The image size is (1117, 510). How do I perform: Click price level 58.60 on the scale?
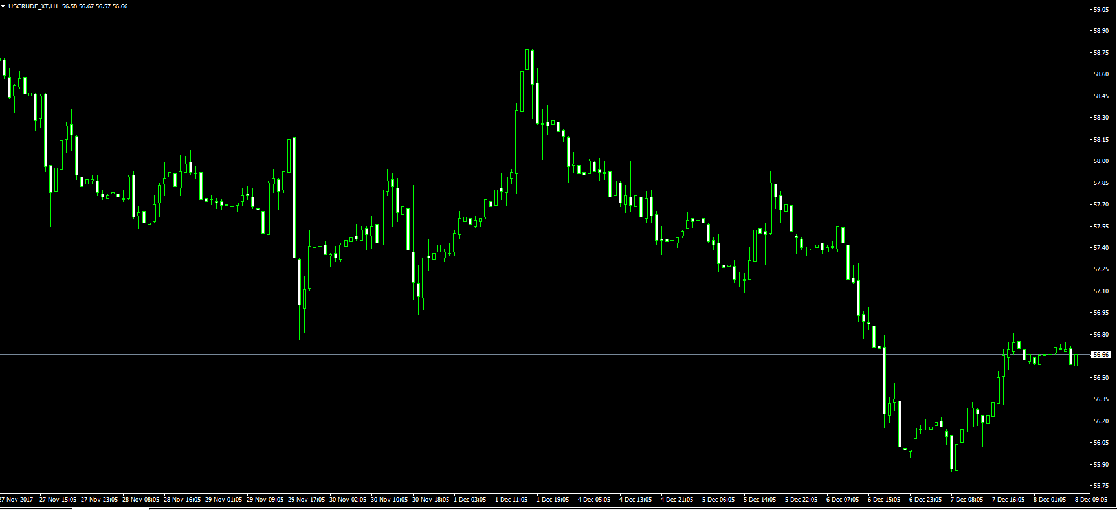click(x=1101, y=74)
